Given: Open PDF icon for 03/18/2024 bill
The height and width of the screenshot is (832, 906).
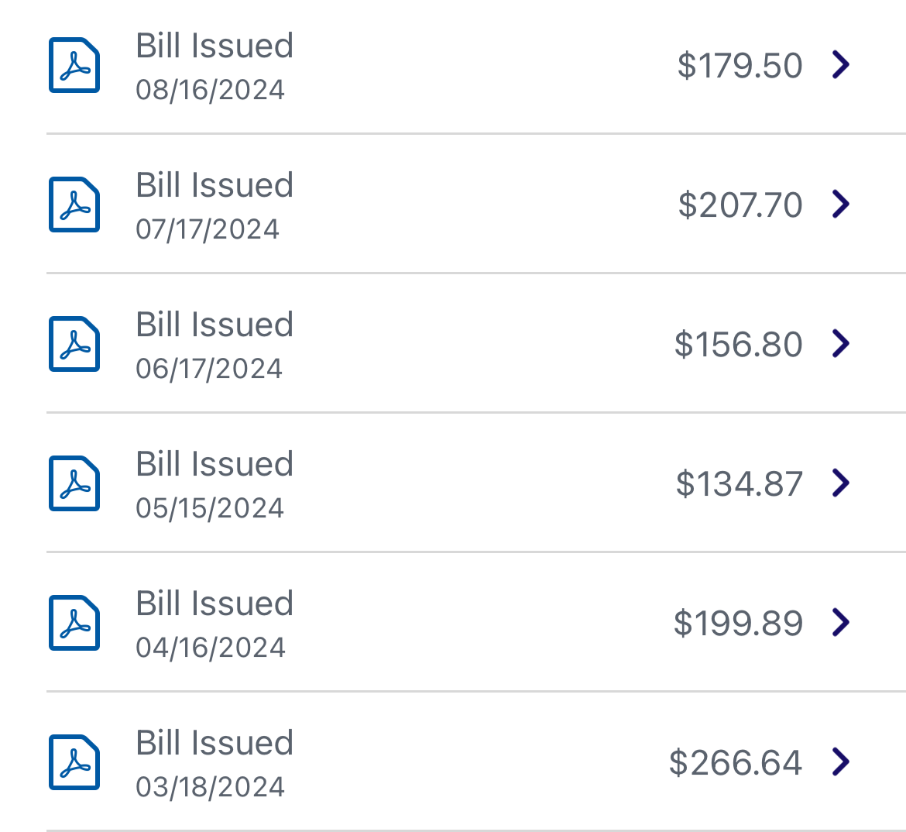Looking at the screenshot, I should click(74, 762).
